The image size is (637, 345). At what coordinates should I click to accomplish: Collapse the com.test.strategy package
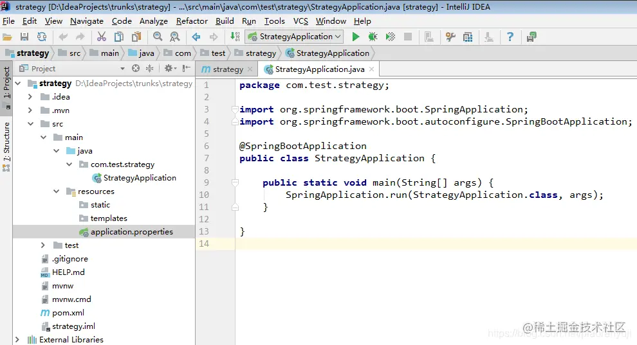[69, 164]
